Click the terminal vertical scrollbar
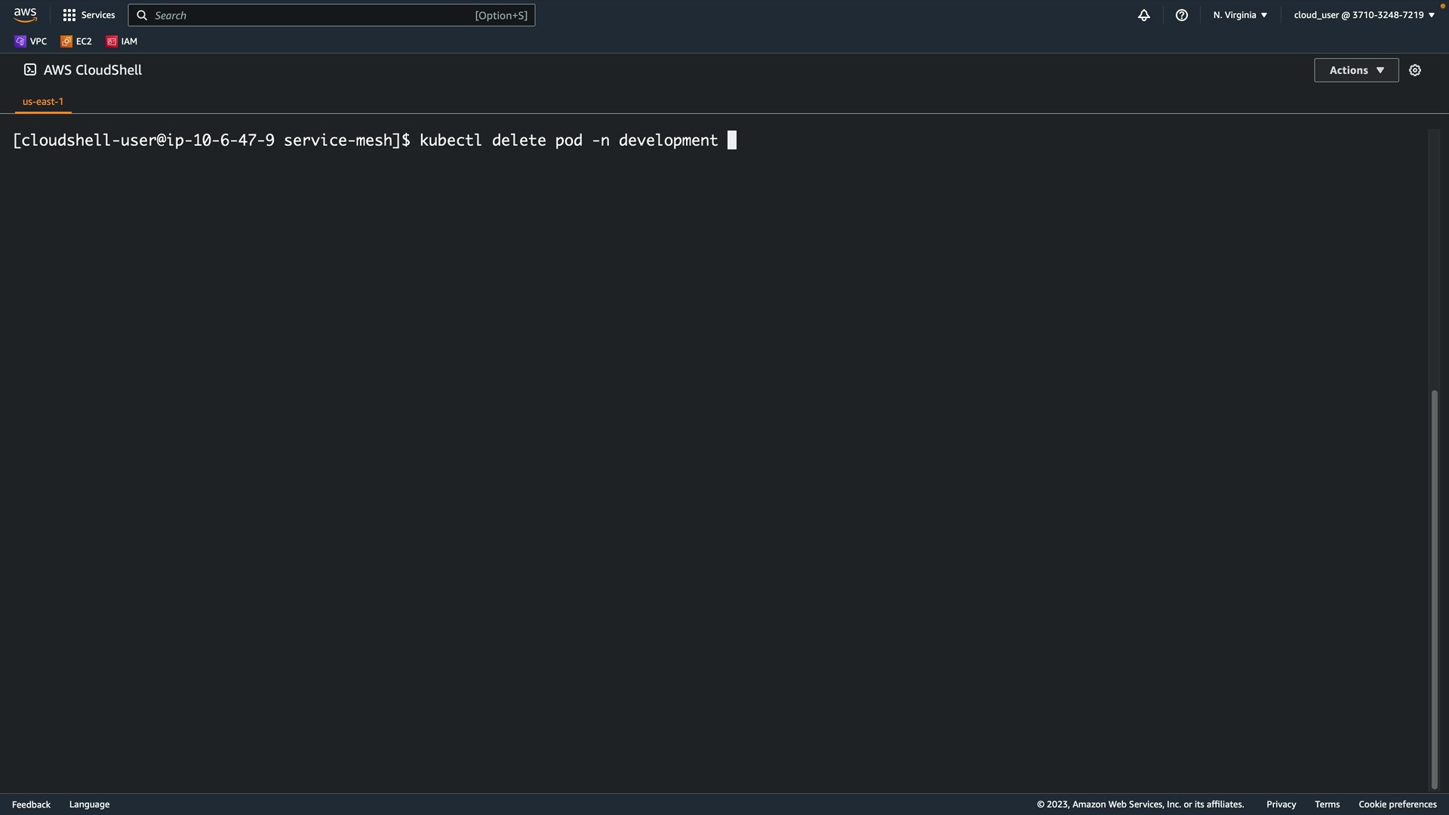The height and width of the screenshot is (815, 1449). click(1434, 589)
